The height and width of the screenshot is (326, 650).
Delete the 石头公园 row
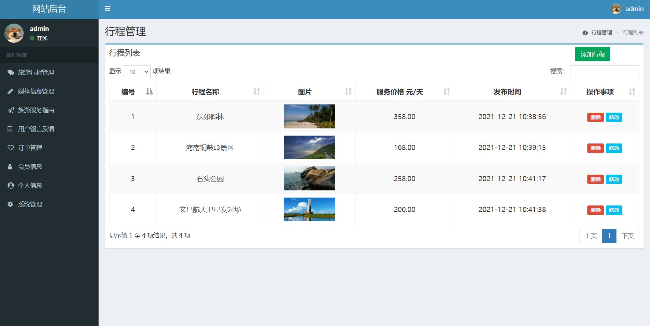point(596,179)
